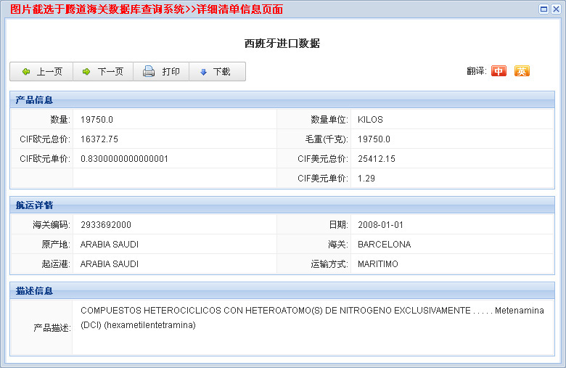566x368 pixels.
Task: Click the 下载 download arrow icon
Action: (204, 72)
